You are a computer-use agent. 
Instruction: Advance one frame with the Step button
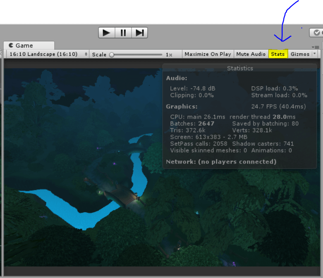coord(139,33)
